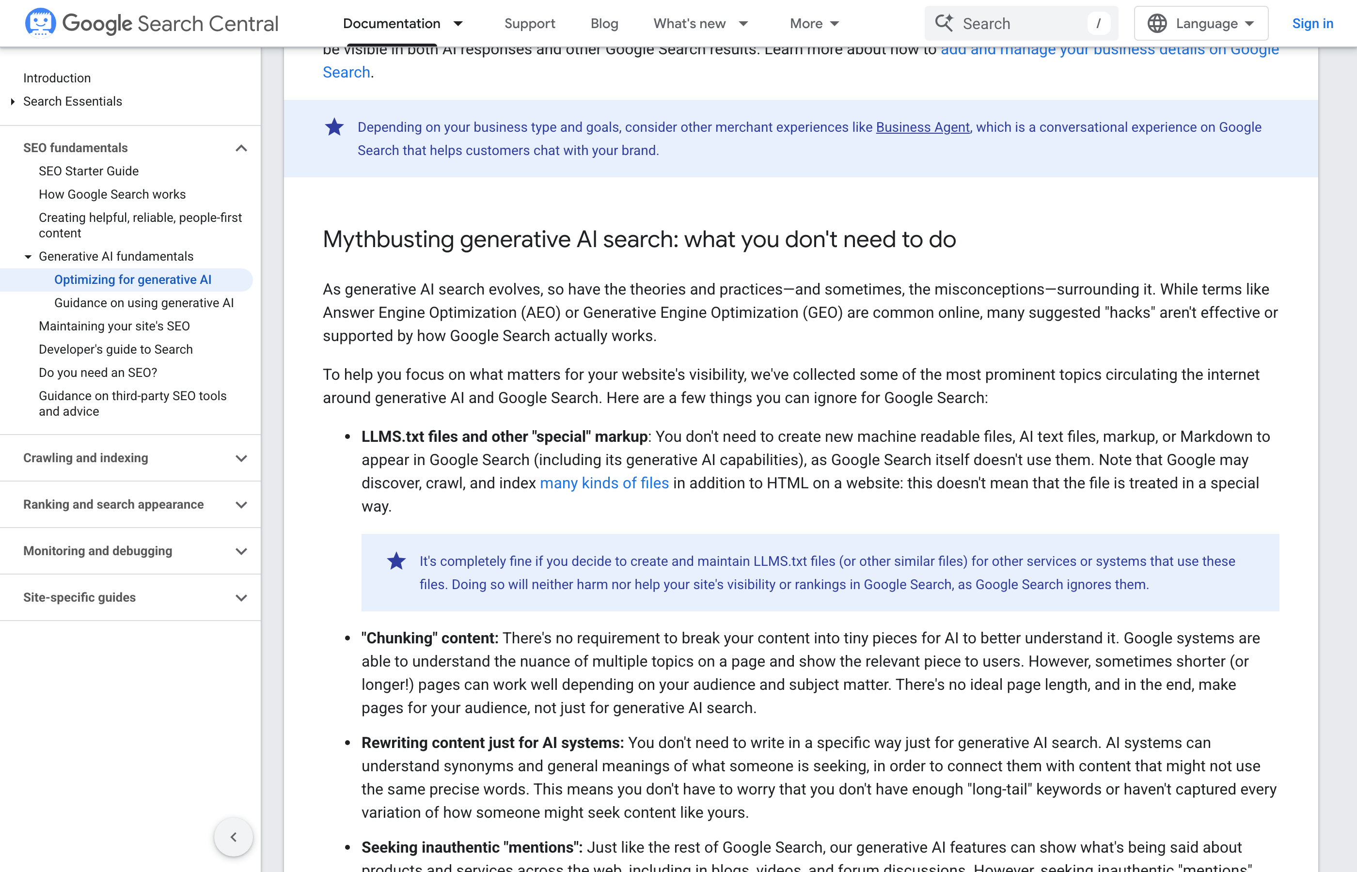This screenshot has height=872, width=1357.
Task: Open Developer's guide to Search page
Action: [x=115, y=349]
